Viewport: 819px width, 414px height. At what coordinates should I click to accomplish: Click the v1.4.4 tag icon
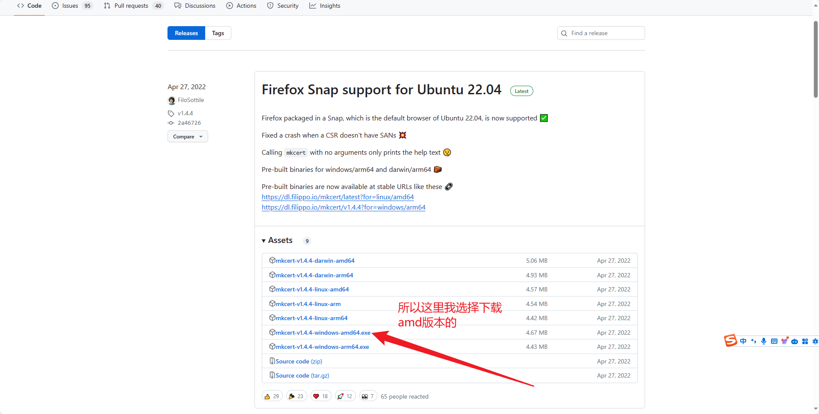click(x=171, y=114)
